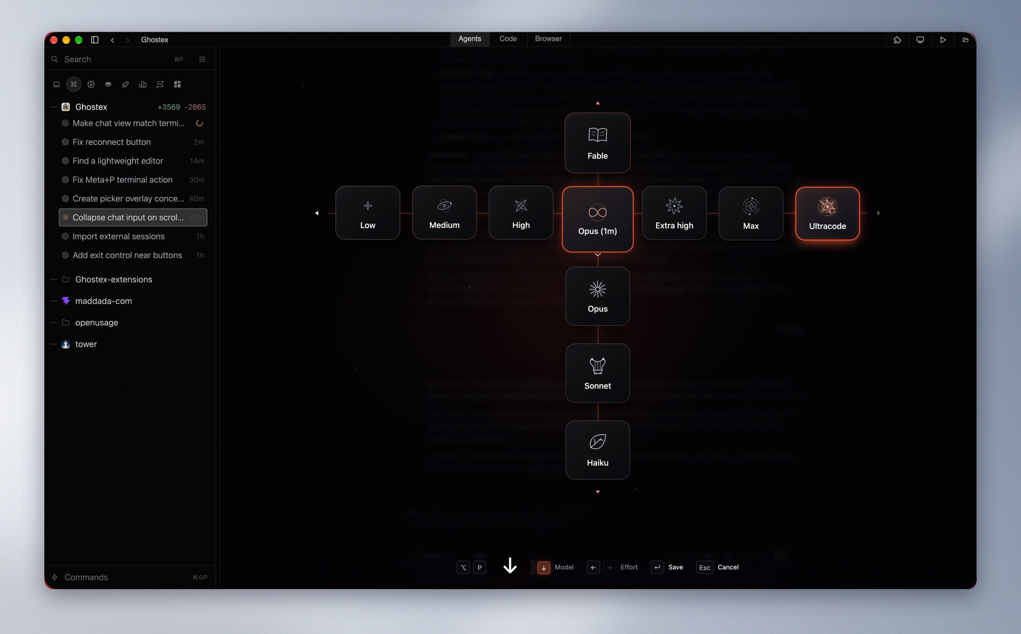Set effort to Low
1021x634 pixels.
[368, 213]
